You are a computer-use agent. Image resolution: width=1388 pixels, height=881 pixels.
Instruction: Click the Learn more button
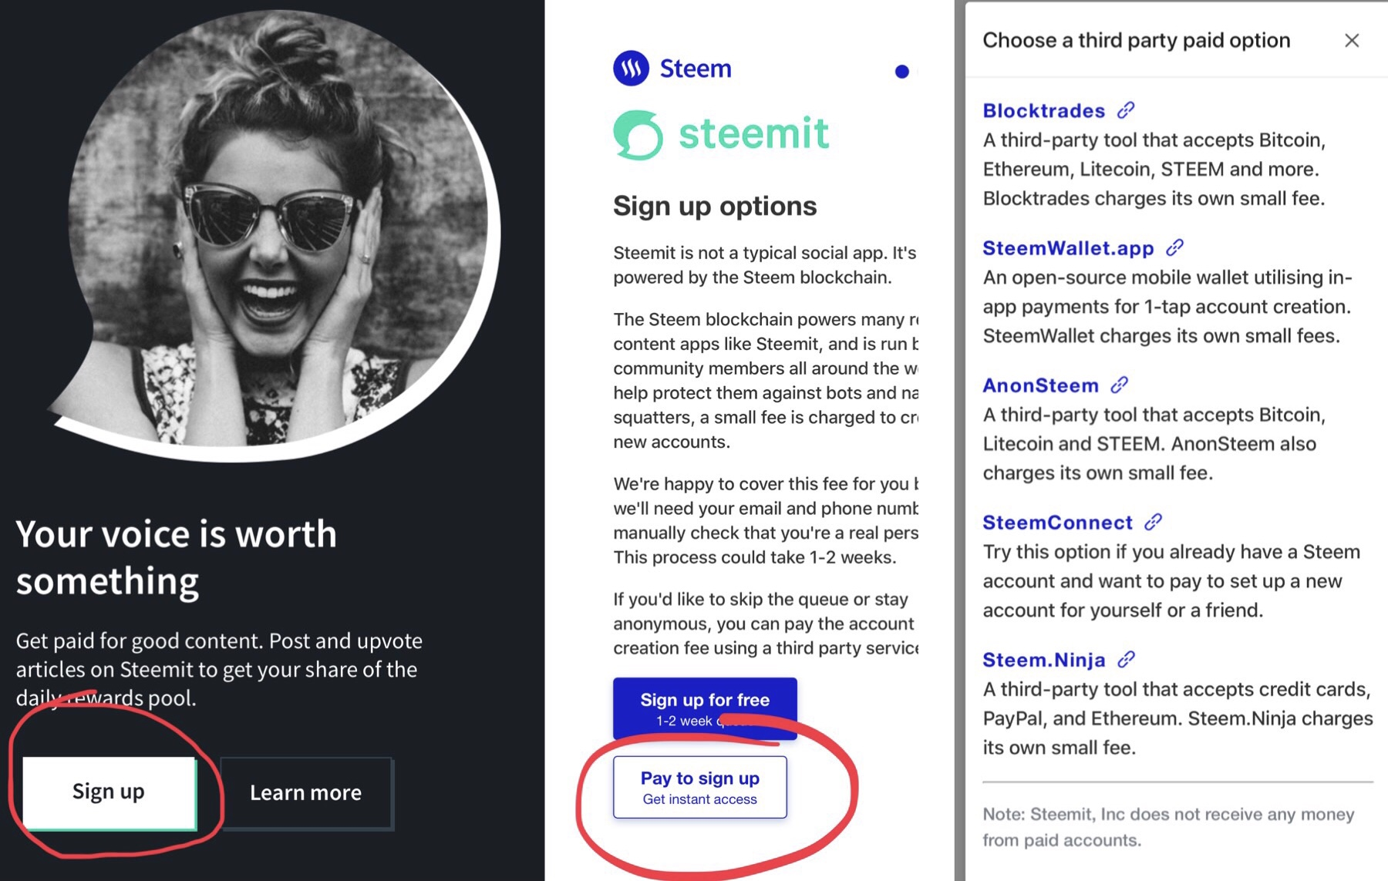pyautogui.click(x=306, y=792)
